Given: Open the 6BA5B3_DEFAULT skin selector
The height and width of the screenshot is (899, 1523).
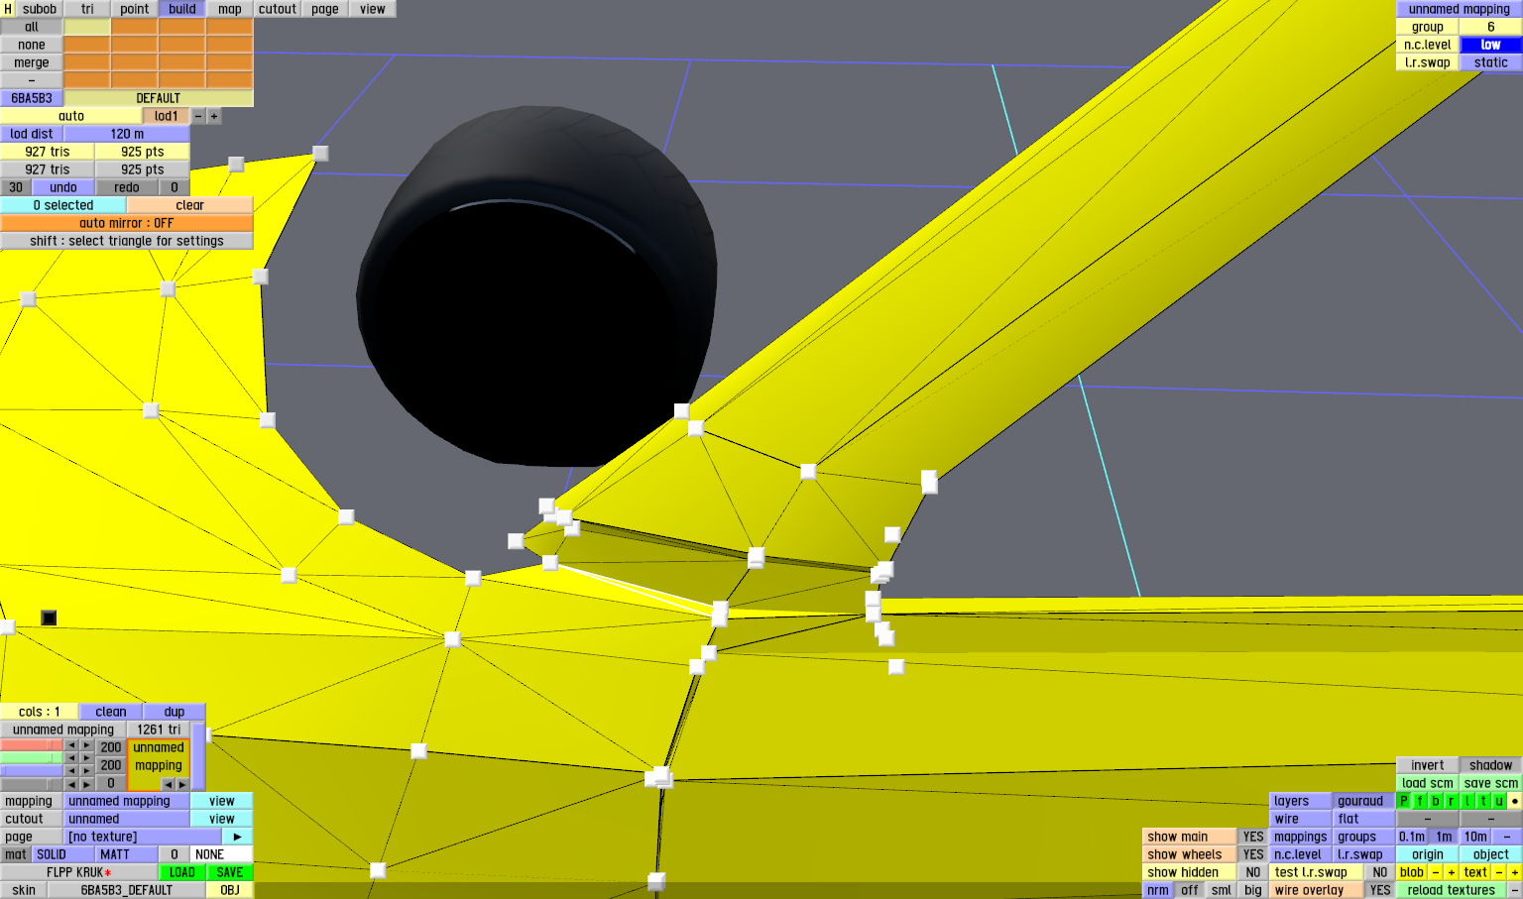Looking at the screenshot, I should point(127,890).
